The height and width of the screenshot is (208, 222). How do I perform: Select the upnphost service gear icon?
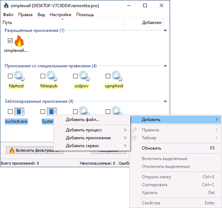click(117, 76)
